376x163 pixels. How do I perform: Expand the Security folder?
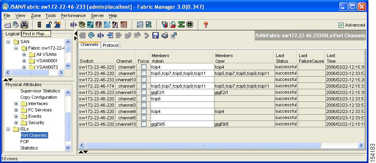pyautogui.click(x=16, y=123)
